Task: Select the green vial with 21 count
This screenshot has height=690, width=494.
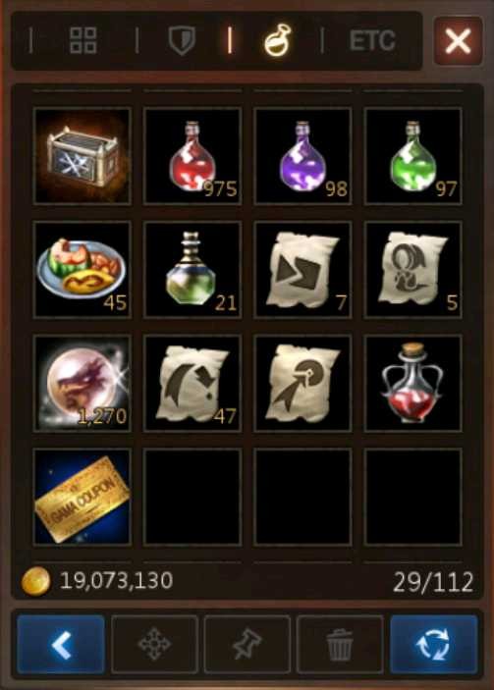Action: point(192,269)
